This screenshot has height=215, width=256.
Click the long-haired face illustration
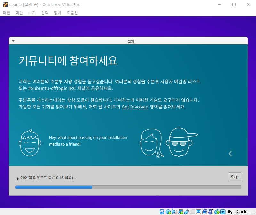point(151,143)
